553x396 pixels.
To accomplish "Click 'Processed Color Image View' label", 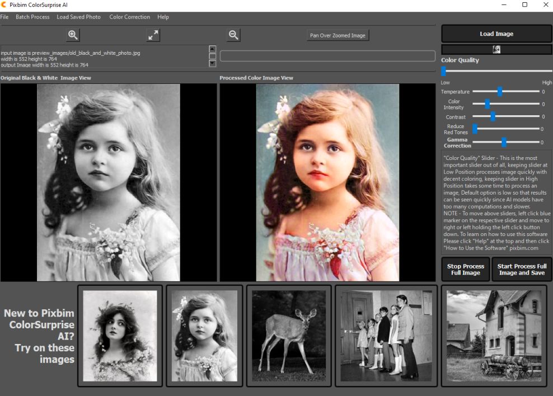I will pyautogui.click(x=256, y=78).
